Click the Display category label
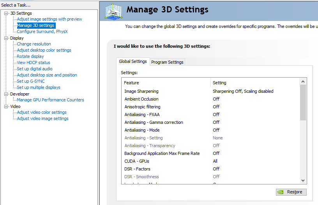 tap(17, 38)
